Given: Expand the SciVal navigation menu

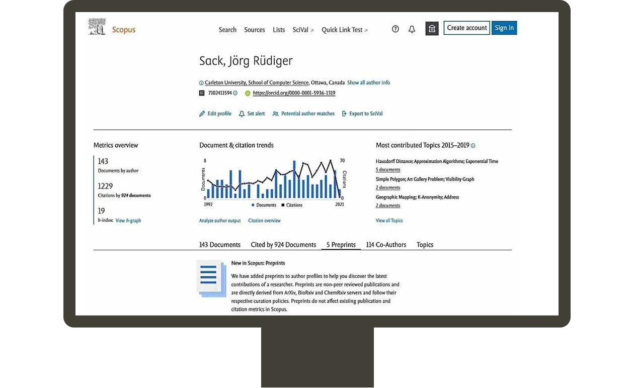Looking at the screenshot, I should 302,30.
